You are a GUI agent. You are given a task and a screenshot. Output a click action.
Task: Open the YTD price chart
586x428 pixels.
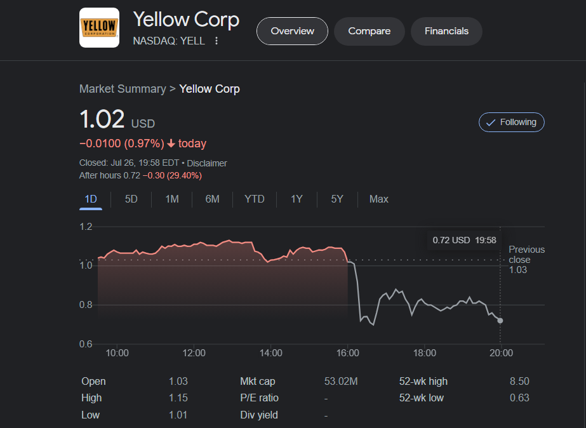click(254, 199)
